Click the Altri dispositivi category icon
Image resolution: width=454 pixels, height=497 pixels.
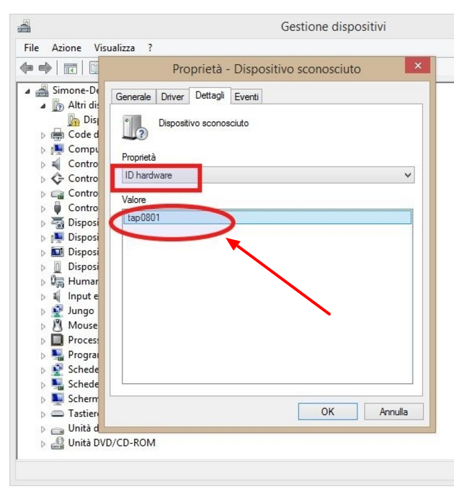[x=58, y=105]
